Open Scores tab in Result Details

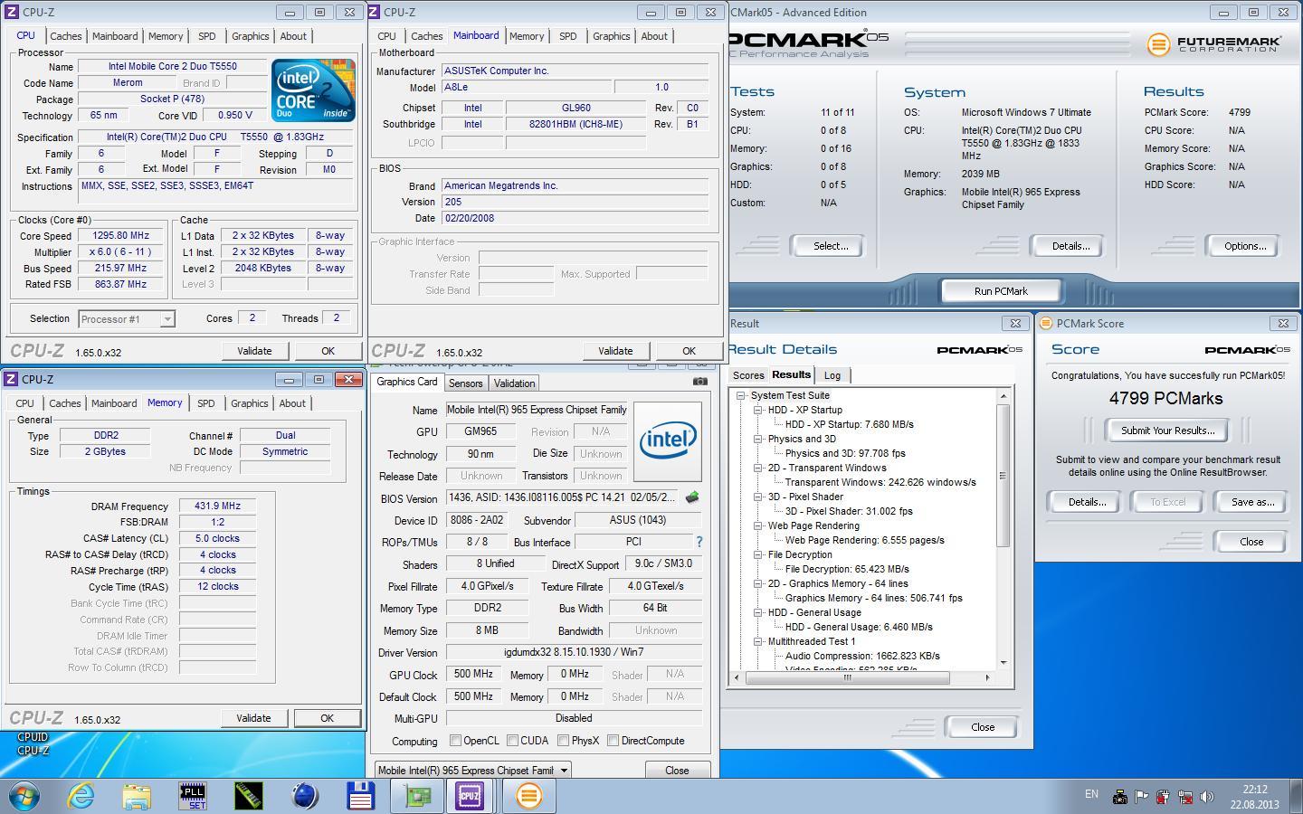point(748,375)
